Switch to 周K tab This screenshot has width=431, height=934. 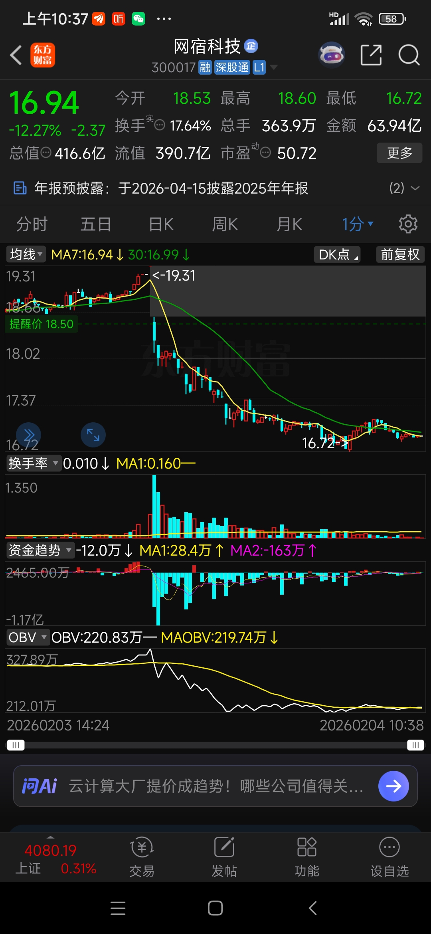[225, 224]
